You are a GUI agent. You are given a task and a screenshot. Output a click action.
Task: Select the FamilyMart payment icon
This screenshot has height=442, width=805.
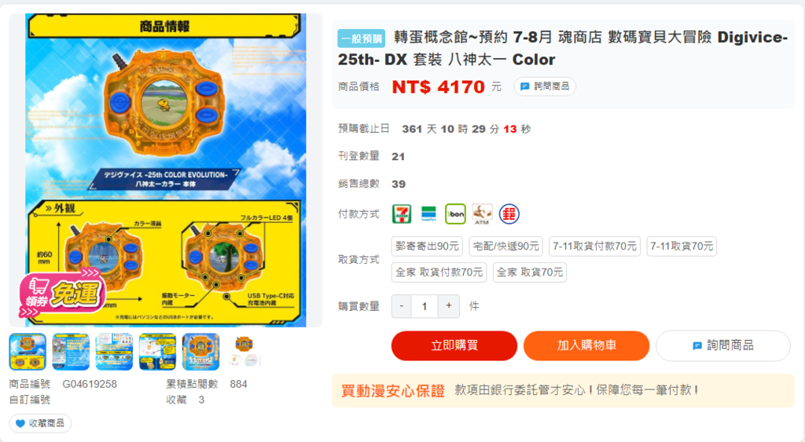point(428,214)
